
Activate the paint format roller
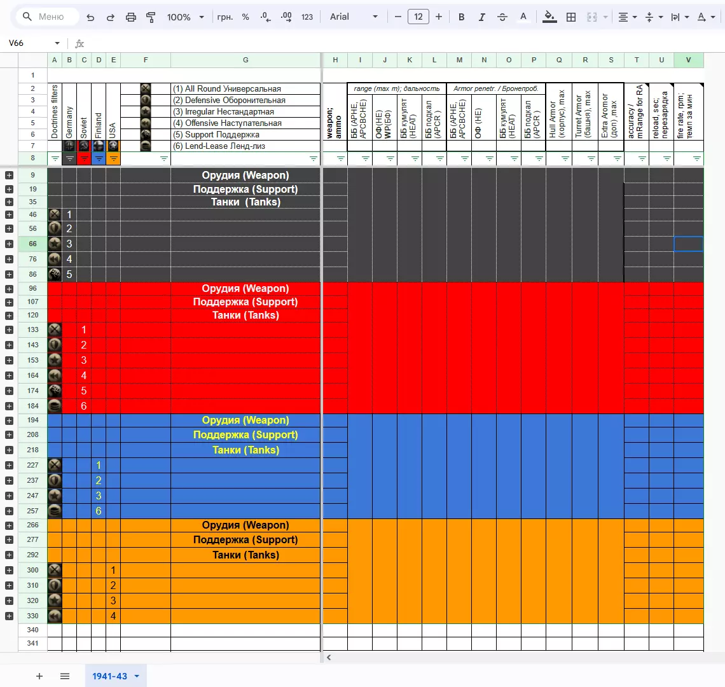point(151,17)
